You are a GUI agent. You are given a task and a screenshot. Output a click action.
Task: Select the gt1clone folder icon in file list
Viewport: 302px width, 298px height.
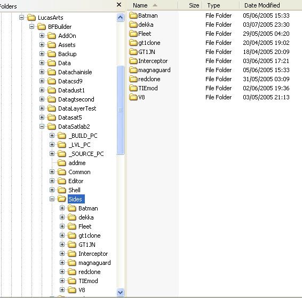(133, 43)
